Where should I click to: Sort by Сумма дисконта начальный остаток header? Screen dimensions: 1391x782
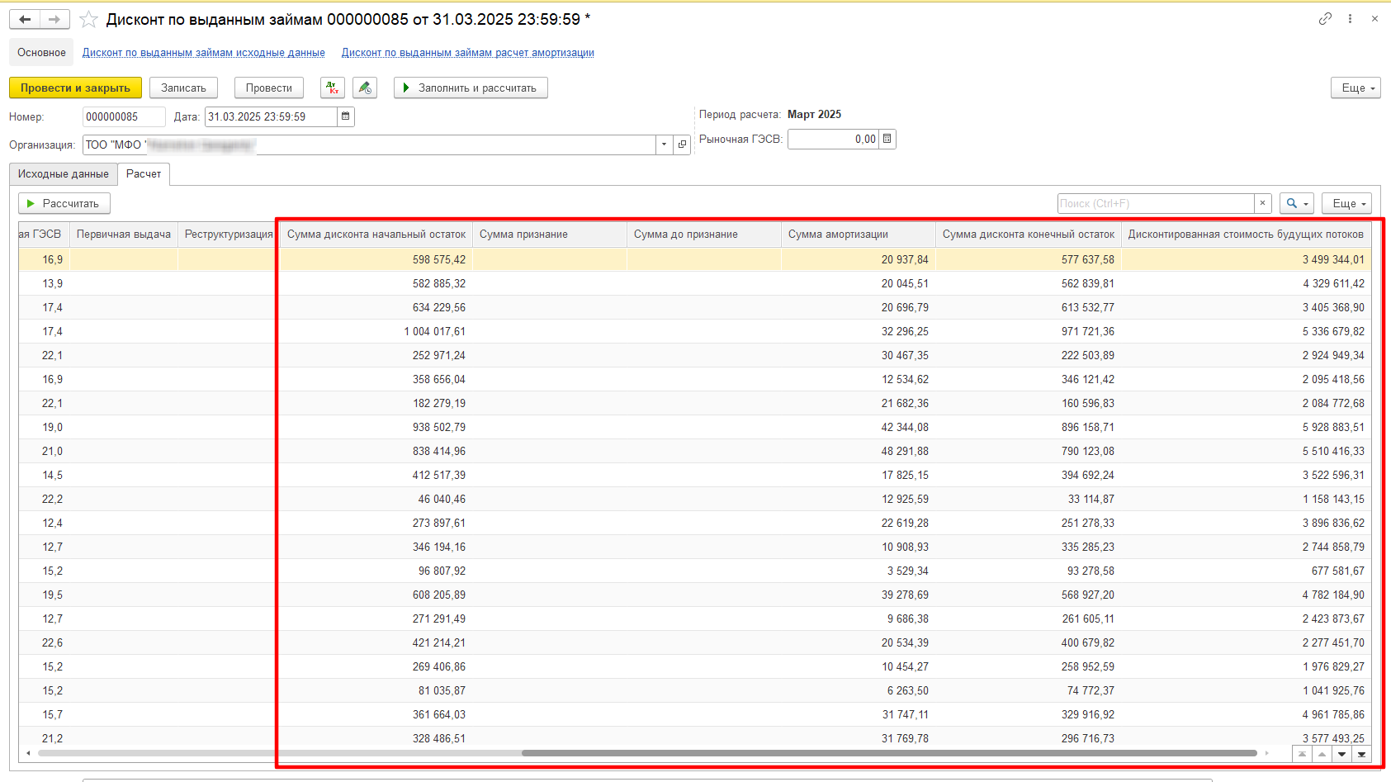click(376, 235)
